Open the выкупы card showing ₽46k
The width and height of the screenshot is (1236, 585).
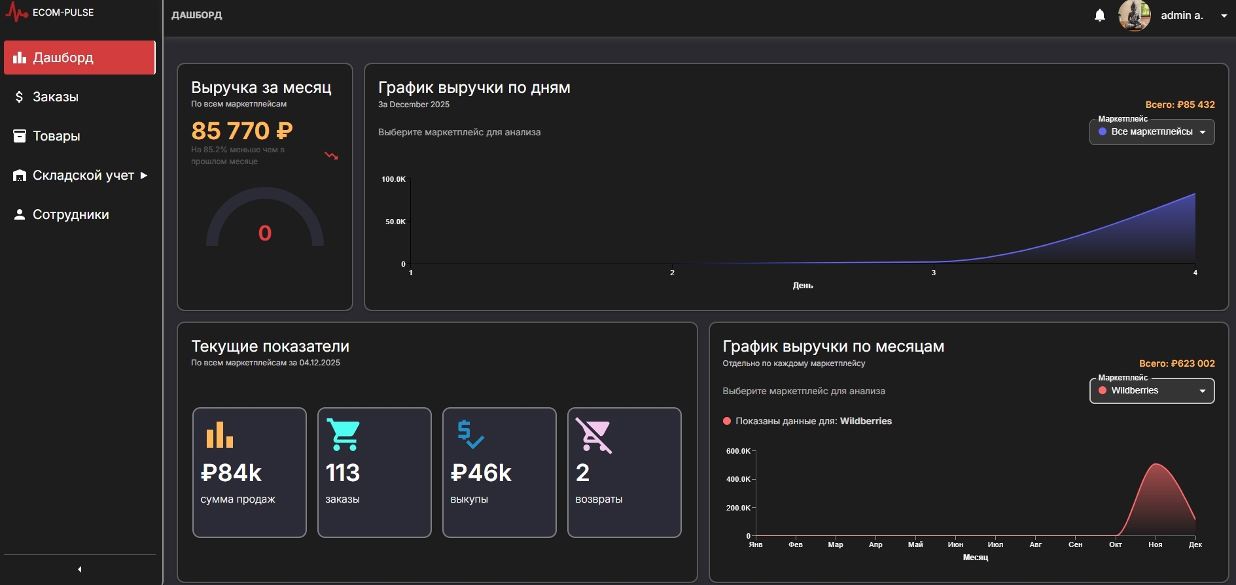click(499, 473)
